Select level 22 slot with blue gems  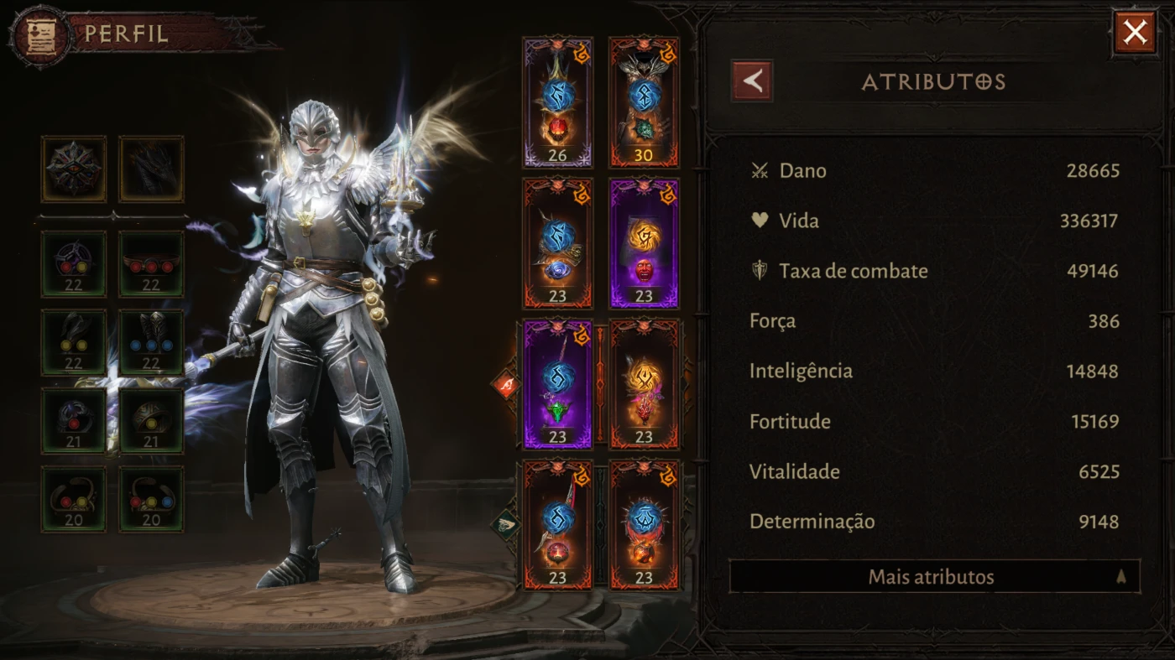pyautogui.click(x=151, y=342)
